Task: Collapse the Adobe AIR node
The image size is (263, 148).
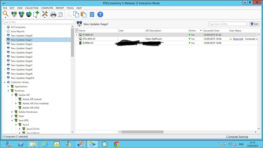Action: click(x=12, y=95)
